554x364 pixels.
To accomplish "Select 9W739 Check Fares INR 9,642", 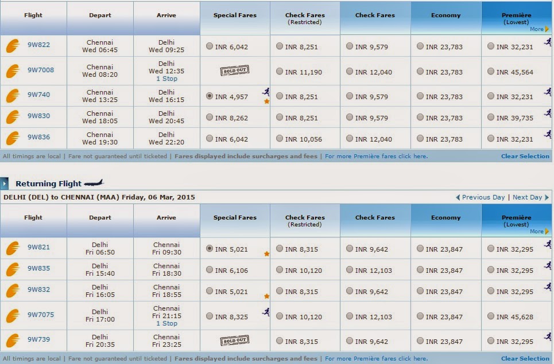I will tap(350, 340).
